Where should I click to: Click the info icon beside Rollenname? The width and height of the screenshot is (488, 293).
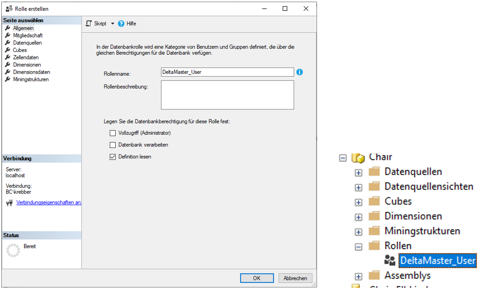(299, 72)
